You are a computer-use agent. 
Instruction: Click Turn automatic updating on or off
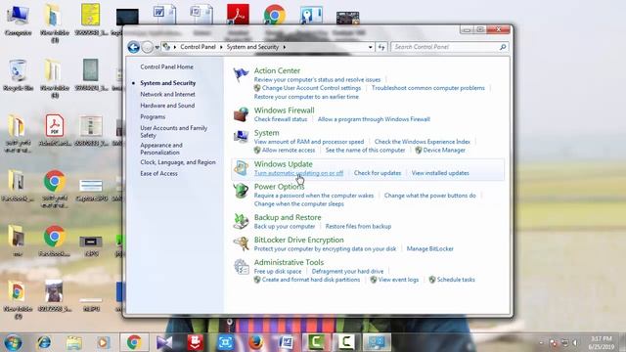(298, 173)
